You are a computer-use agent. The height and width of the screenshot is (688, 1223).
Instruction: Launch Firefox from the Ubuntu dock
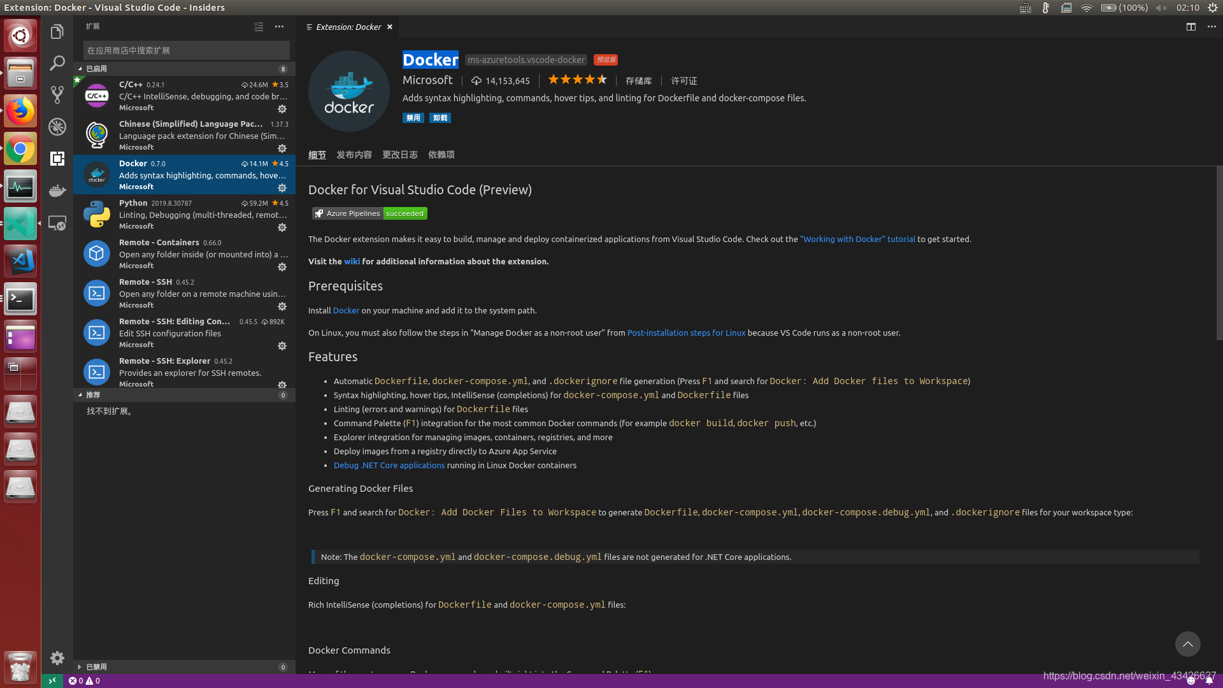click(20, 111)
